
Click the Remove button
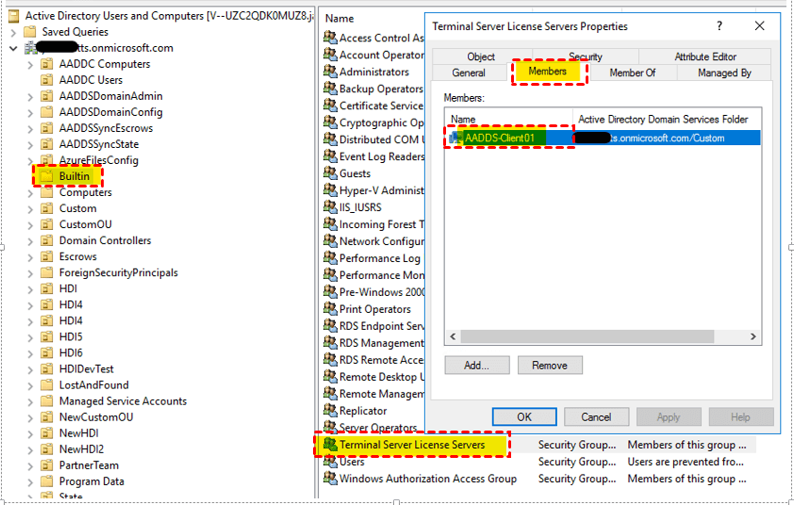click(x=550, y=365)
